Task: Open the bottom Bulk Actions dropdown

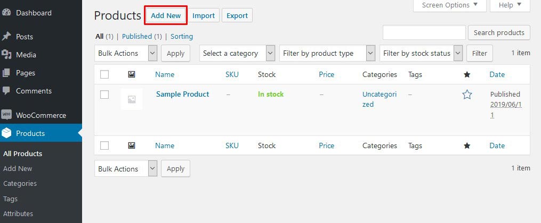Action: [x=126, y=169]
